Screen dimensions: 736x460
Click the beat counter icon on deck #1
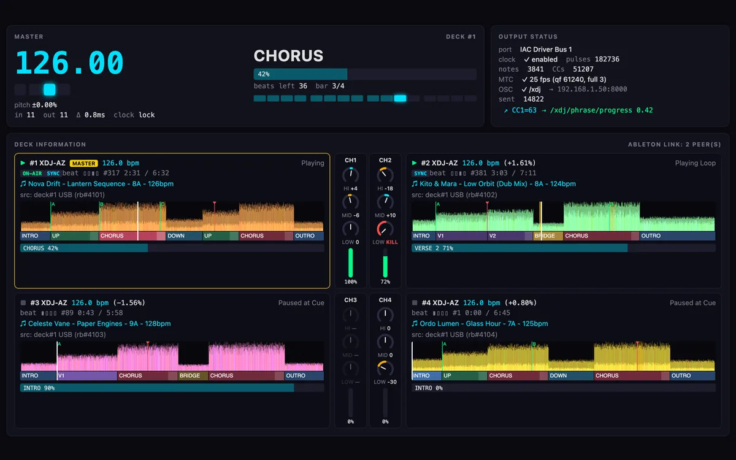point(90,174)
